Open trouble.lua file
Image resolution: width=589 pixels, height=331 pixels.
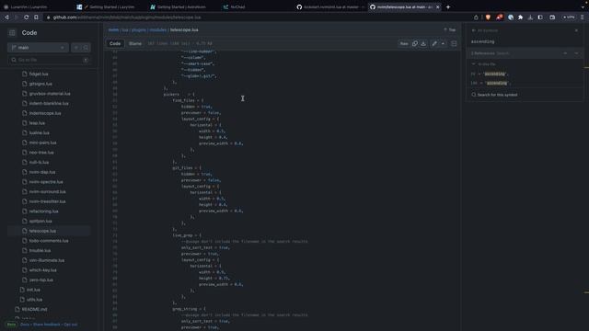(40, 251)
